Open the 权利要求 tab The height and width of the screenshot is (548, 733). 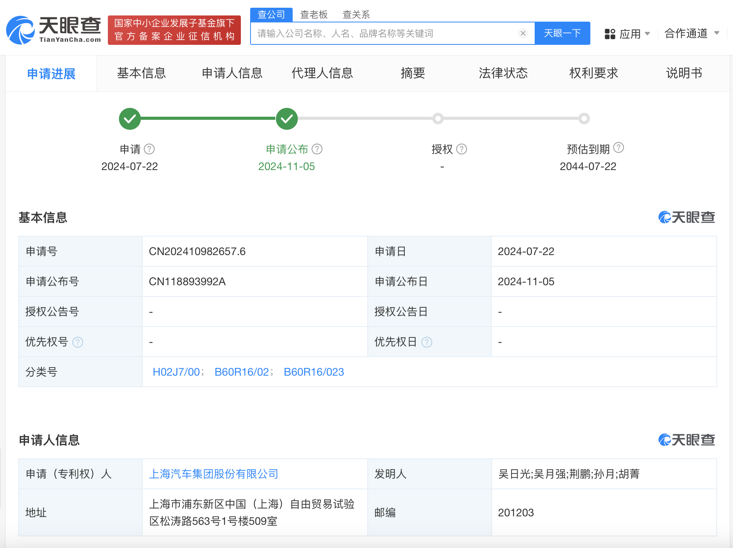(593, 73)
